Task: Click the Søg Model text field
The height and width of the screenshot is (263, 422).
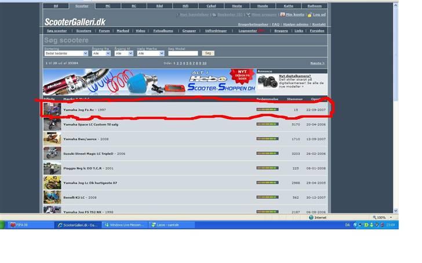Action: pyautogui.click(x=183, y=53)
